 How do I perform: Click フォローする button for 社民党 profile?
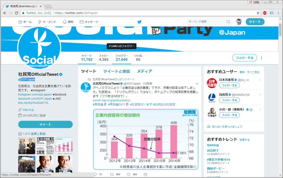(x=244, y=58)
